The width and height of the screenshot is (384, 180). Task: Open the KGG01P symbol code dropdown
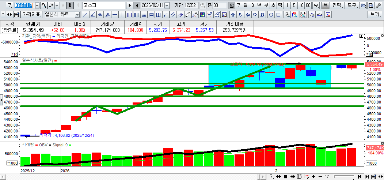pyautogui.click(x=37, y=5)
